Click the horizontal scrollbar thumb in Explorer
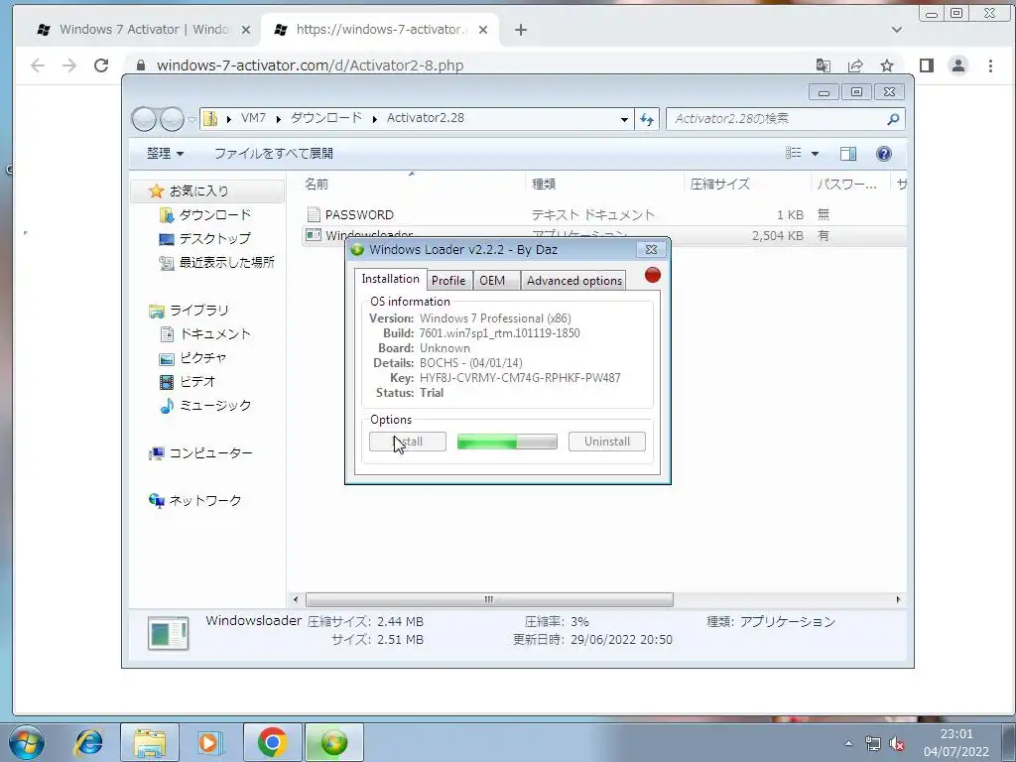This screenshot has height=762, width=1016. [x=489, y=599]
